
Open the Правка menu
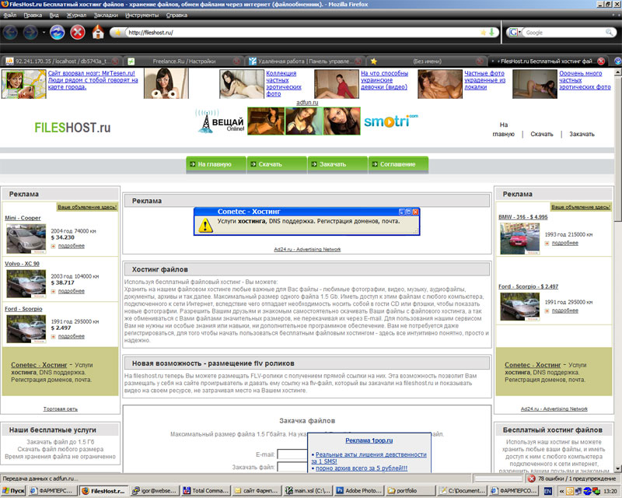33,15
